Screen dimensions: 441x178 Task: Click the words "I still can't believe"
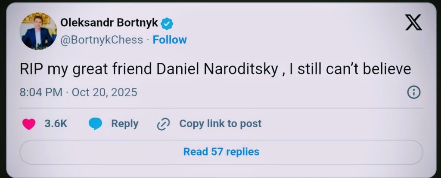[350, 69]
